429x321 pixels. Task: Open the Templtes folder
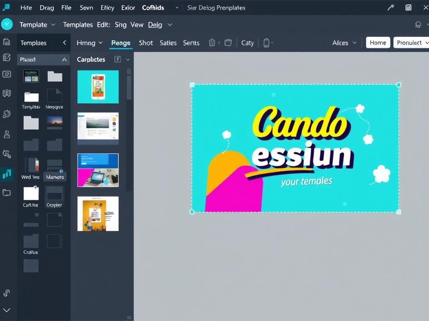[x=31, y=100]
